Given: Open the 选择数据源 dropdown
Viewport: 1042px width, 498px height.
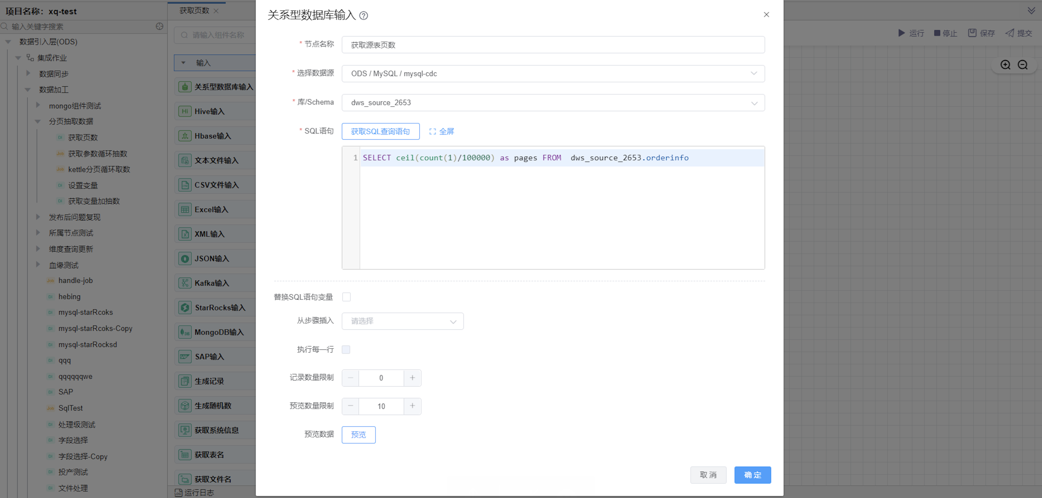Looking at the screenshot, I should pos(553,74).
